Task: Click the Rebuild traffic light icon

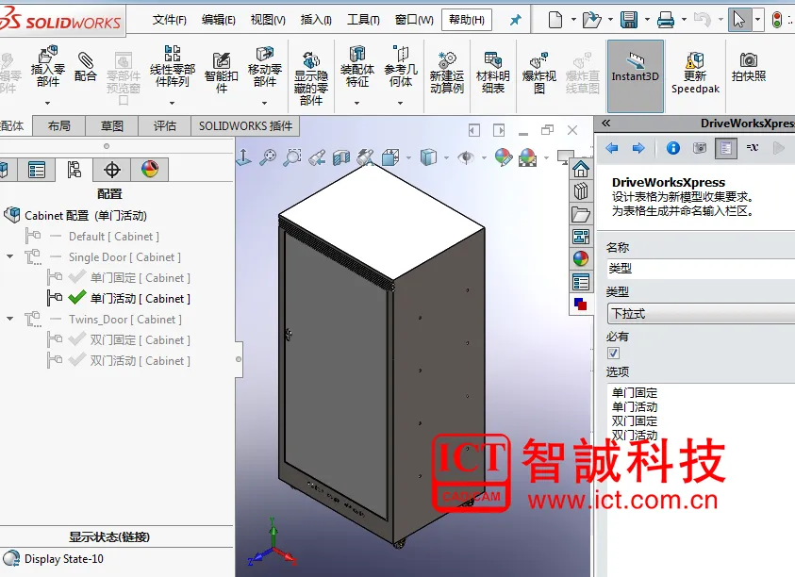Action: (777, 20)
